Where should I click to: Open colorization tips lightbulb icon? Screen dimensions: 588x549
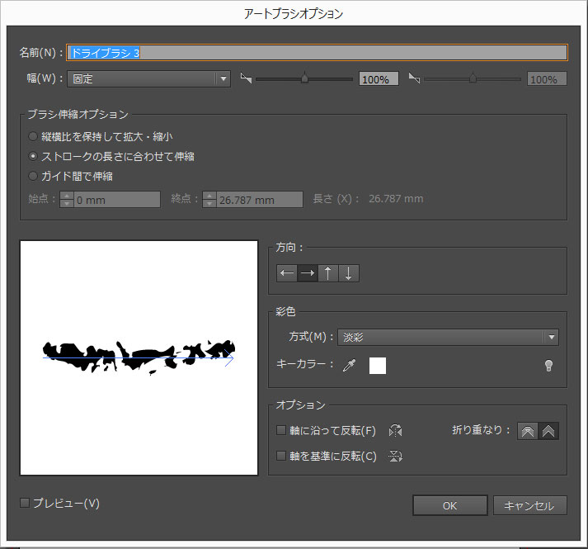click(x=548, y=366)
